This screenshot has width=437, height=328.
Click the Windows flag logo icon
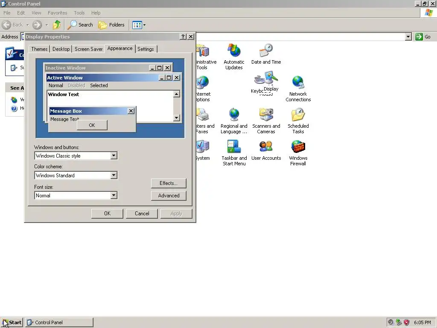tap(428, 13)
